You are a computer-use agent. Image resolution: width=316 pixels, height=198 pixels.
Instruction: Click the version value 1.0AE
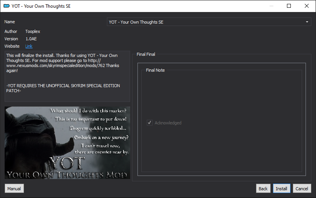(x=31, y=39)
